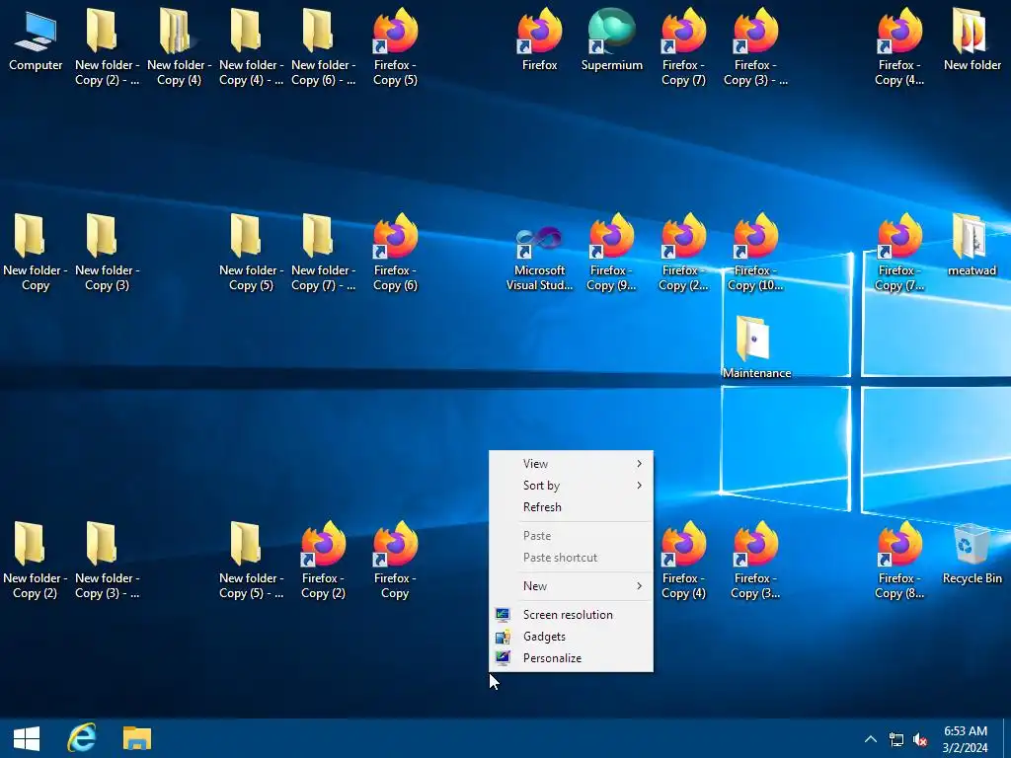Choose Gadgets from the context menu

572,637
